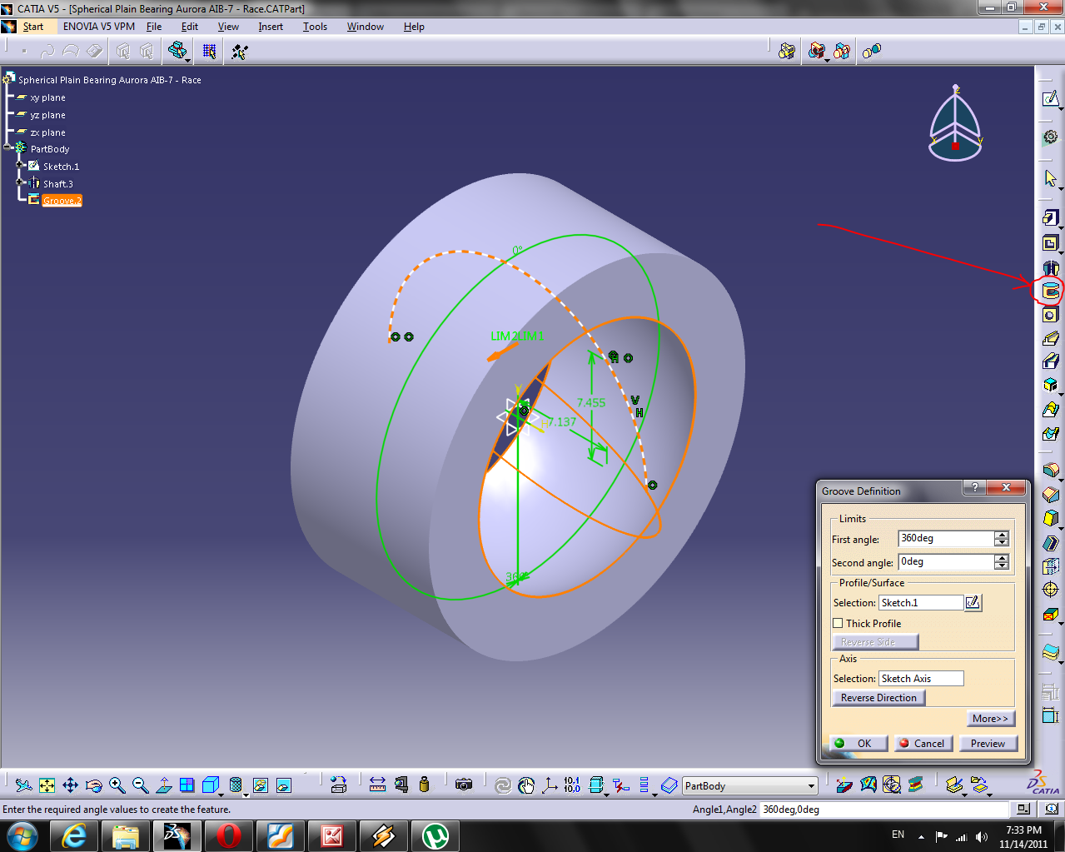The image size is (1065, 852).
Task: Click the help question mark in Groove dialog
Action: tap(974, 488)
